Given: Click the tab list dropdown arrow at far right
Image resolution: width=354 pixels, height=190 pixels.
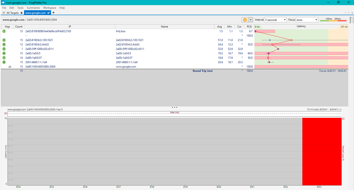Looking at the screenshot, I should 352,13.
